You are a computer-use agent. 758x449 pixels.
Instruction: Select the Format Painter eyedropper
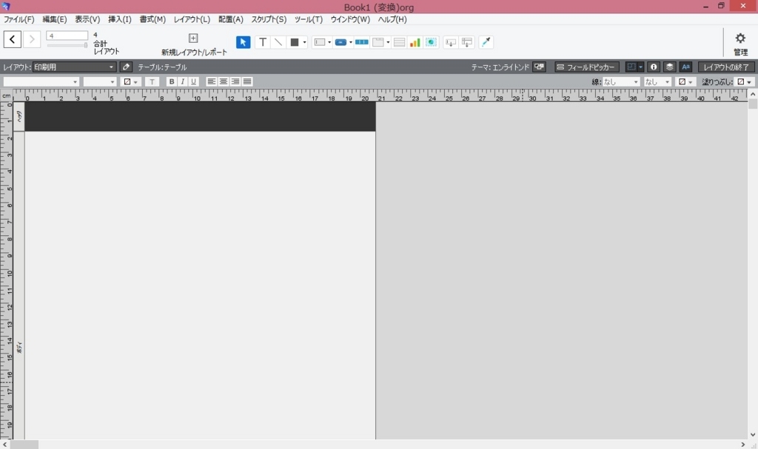pos(486,42)
